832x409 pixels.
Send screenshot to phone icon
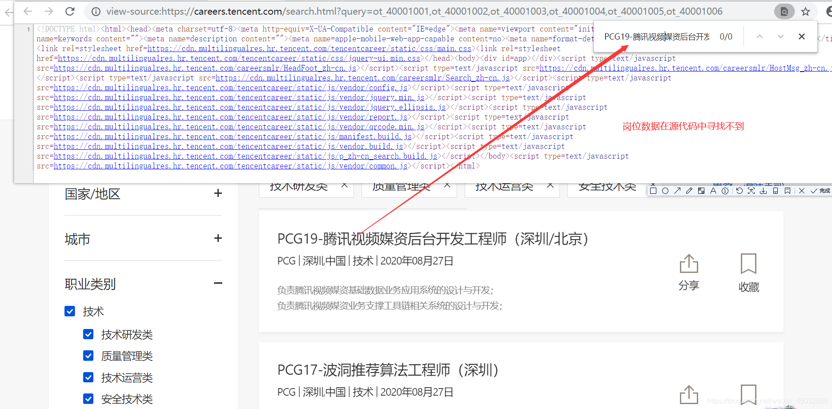(x=776, y=191)
